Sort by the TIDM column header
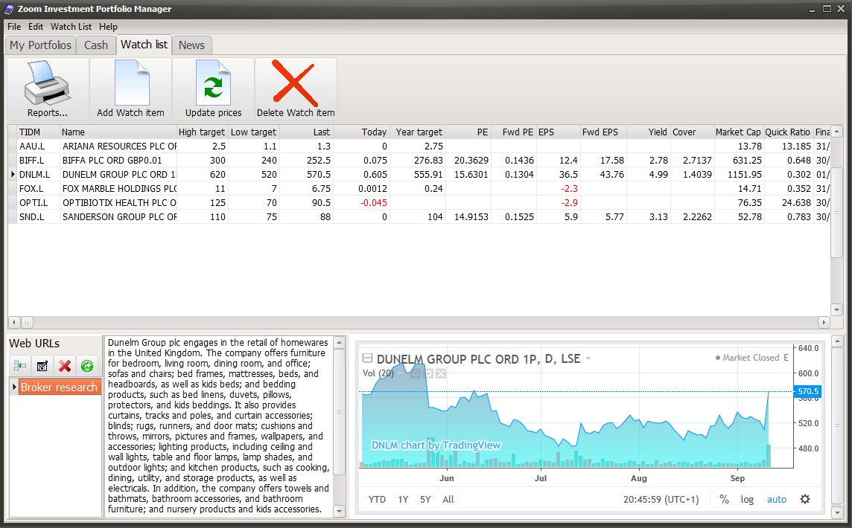The image size is (852, 528). [x=38, y=132]
